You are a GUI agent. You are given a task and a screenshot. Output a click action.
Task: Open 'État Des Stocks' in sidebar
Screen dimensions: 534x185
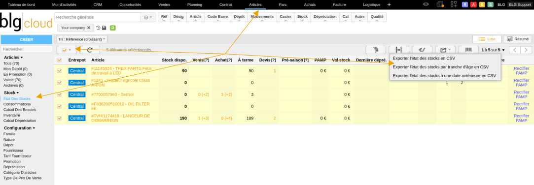pos(17,98)
